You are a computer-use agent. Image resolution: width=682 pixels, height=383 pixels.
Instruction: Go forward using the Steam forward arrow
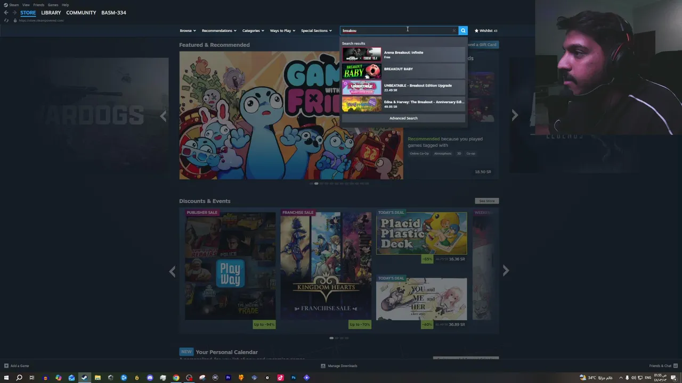click(14, 12)
